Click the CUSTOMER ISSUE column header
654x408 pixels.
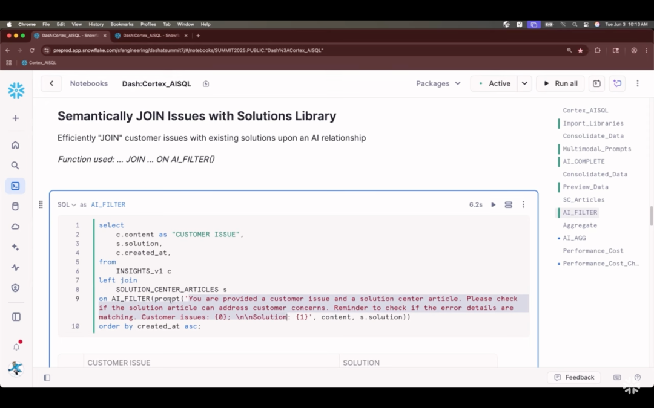pos(119,363)
